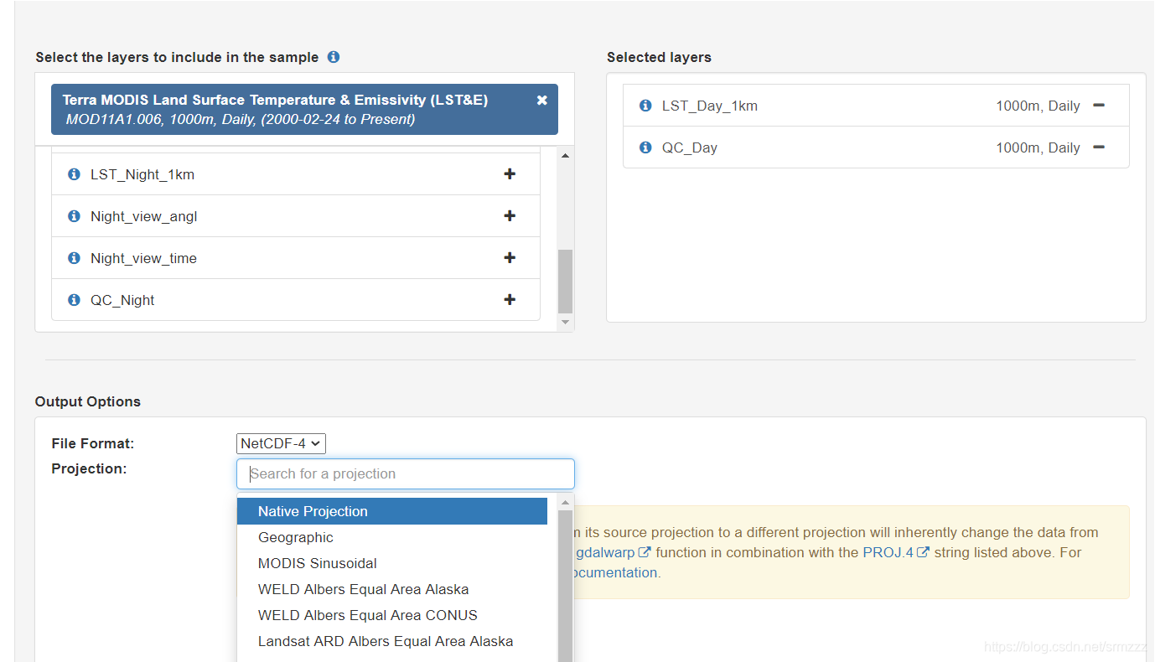
Task: Choose Native Projection option
Action: [392, 511]
